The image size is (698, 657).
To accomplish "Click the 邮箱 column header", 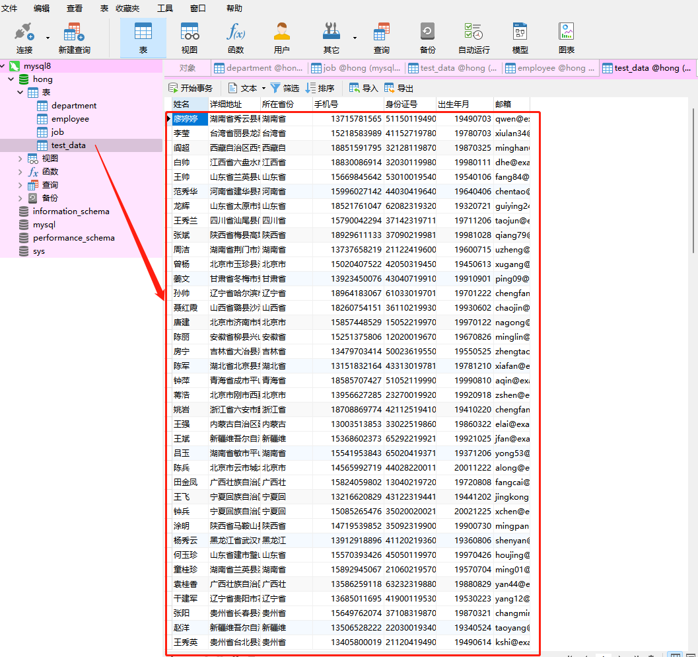I will (512, 104).
